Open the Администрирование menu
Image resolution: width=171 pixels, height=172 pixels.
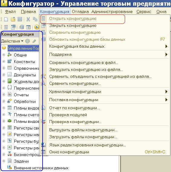point(112,12)
